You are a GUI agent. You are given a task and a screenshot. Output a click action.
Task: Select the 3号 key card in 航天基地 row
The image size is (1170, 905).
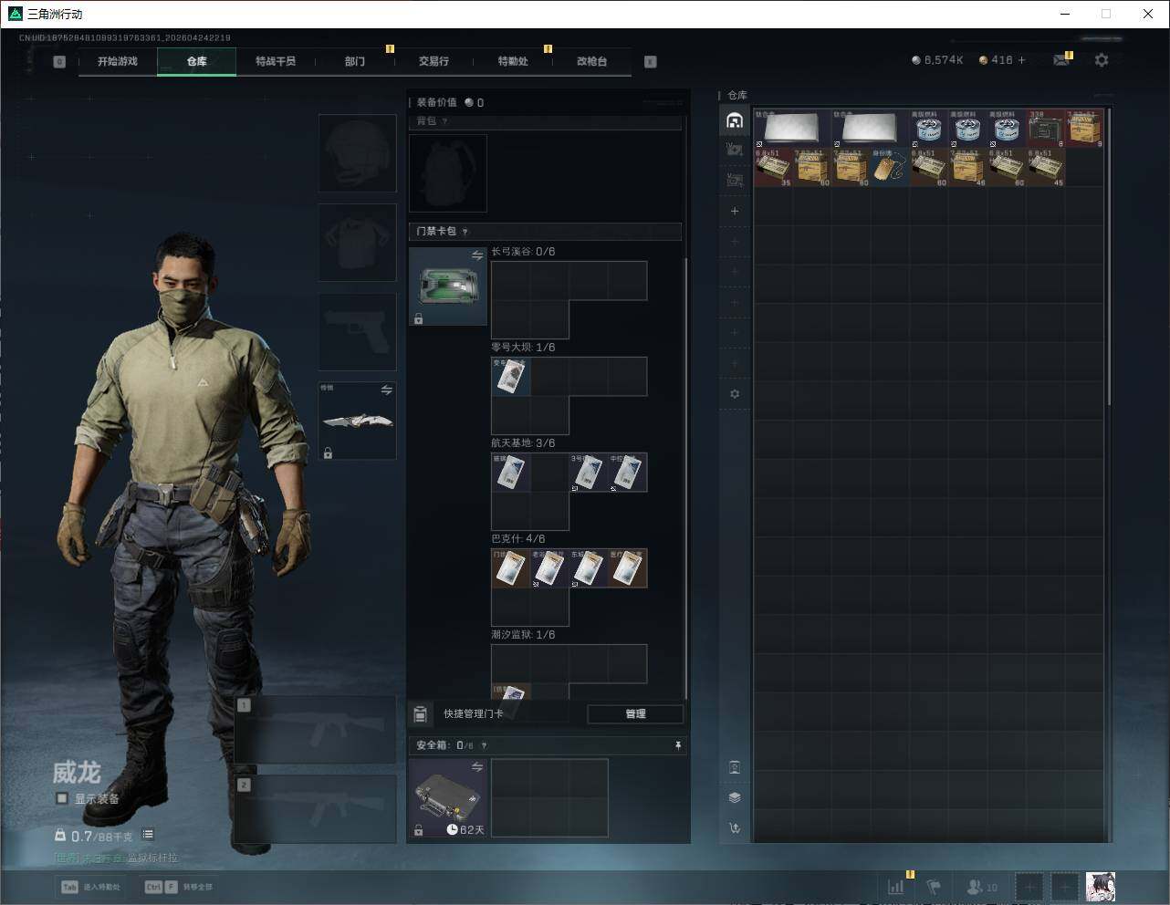589,473
